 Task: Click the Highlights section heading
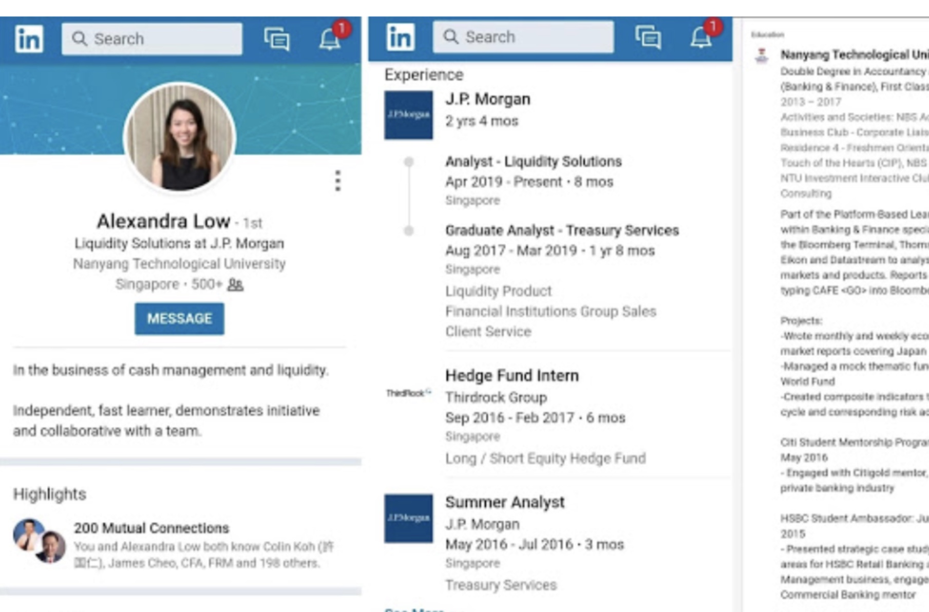pyautogui.click(x=50, y=494)
